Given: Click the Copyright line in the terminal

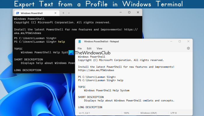Looking at the screenshot, I should coord(62,22).
